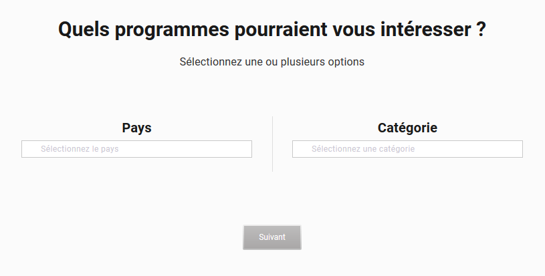Click the vertical divider between Pays and Catégorie
The width and height of the screenshot is (545, 276).
[272, 144]
